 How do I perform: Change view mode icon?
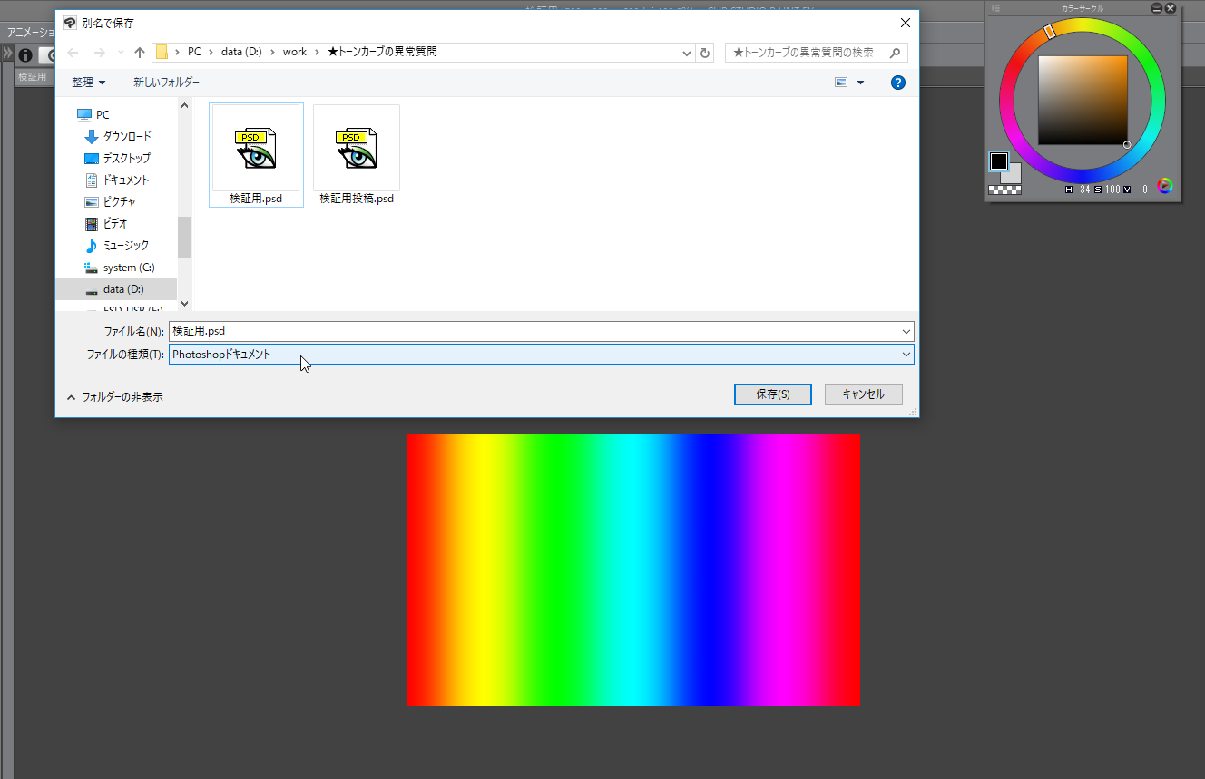pos(841,83)
